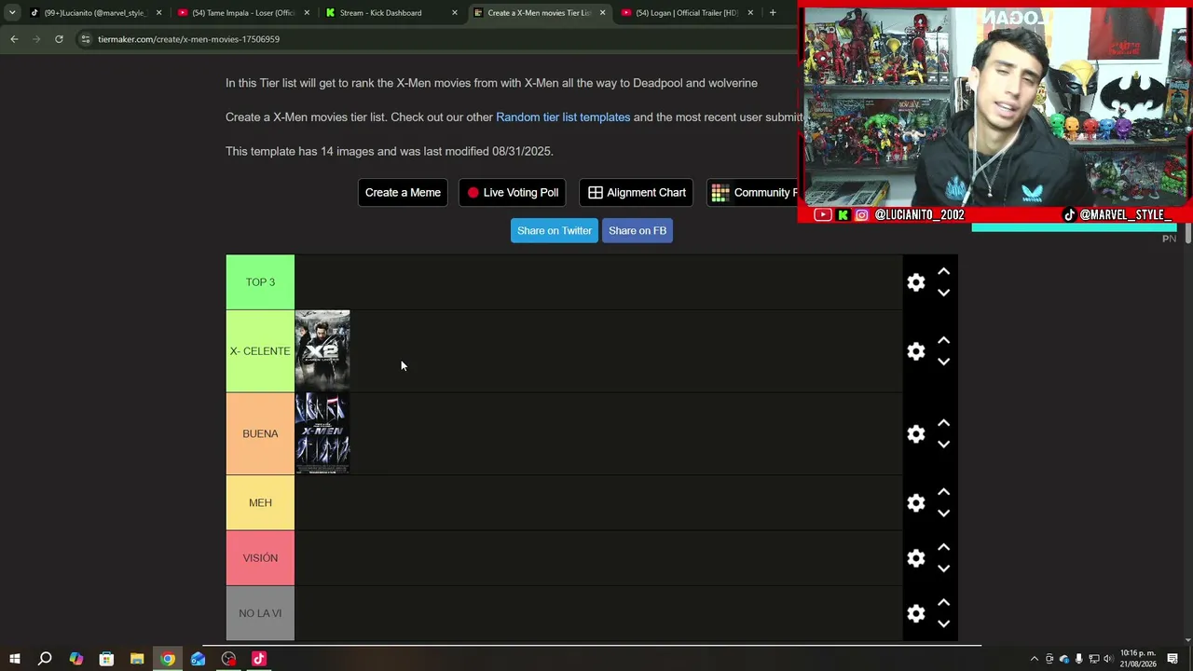The width and height of the screenshot is (1193, 671).
Task: Move MEH tier row up
Action: pos(943,492)
